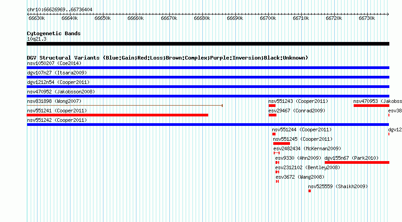
Task: Click the 66730k ruler tick label
Action: click(x=367, y=18)
